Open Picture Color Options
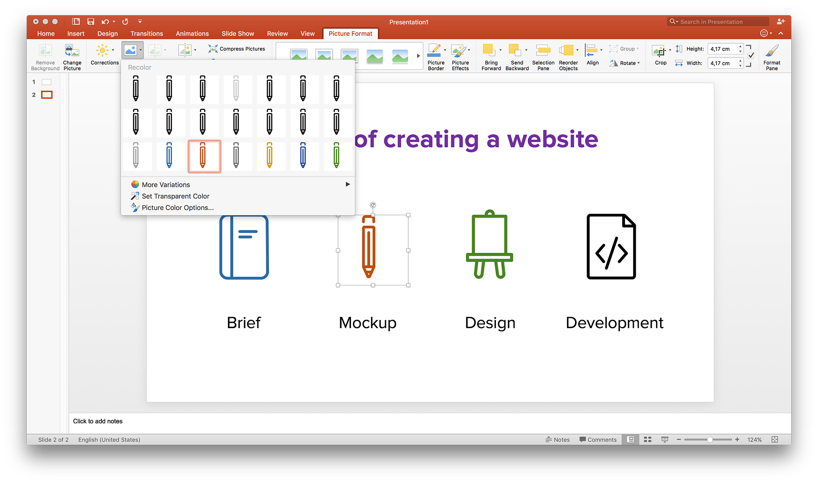 click(177, 208)
